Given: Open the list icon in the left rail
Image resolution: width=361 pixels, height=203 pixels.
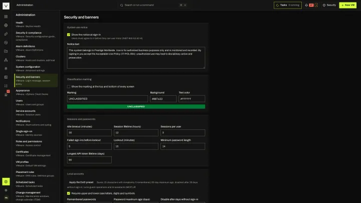Looking at the screenshot, I should 6,86.
